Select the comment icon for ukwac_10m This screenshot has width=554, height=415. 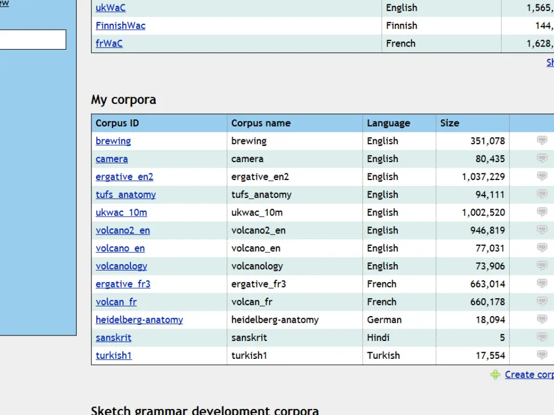[x=542, y=212]
